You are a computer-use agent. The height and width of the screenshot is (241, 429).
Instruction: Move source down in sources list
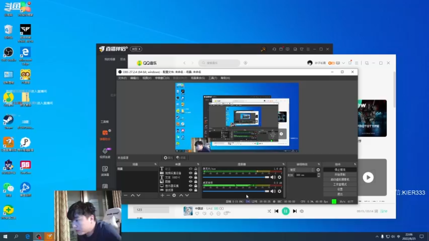187,195
